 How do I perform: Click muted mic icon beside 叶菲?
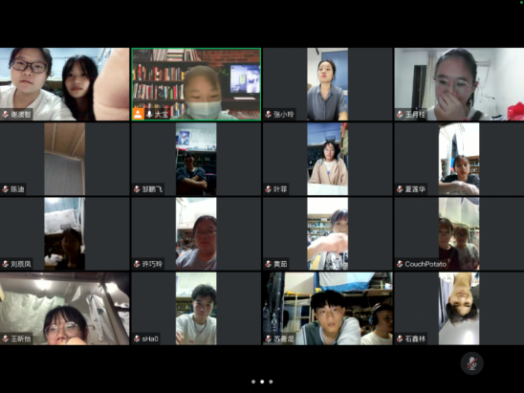pos(269,189)
